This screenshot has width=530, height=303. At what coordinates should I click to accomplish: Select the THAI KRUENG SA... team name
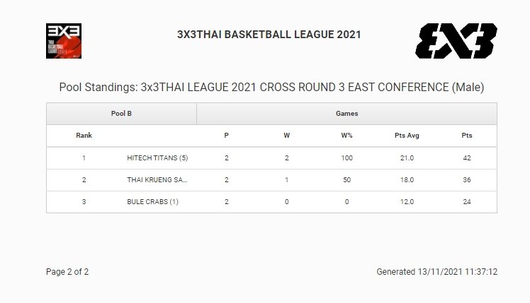click(x=157, y=180)
